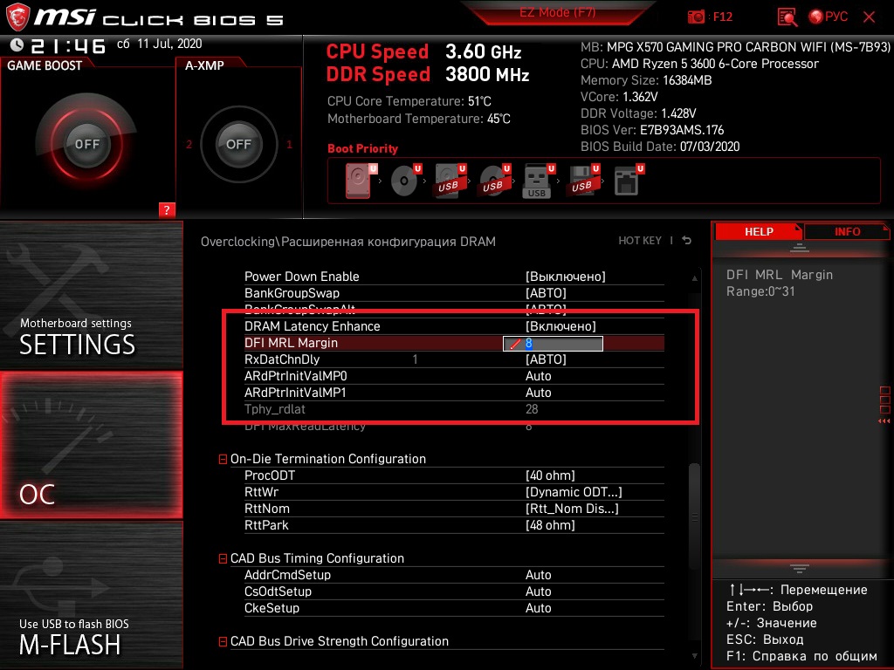This screenshot has width=894, height=670.
Task: Toggle the GAME BOOST OFF knob
Action: coord(86,144)
